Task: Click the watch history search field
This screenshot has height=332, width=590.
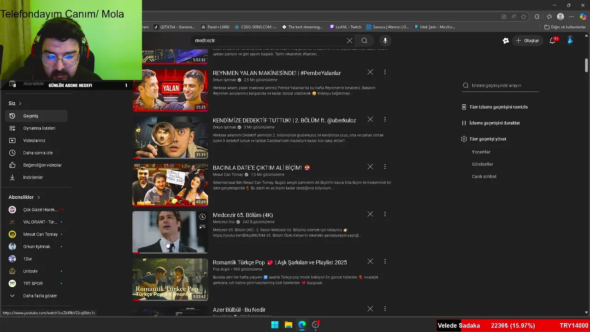Action: point(501,85)
